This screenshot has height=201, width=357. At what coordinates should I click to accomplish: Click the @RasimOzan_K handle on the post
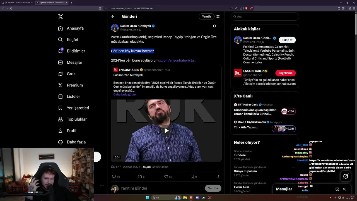(x=131, y=30)
